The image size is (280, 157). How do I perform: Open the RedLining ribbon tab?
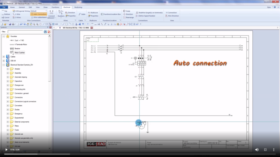click(78, 7)
